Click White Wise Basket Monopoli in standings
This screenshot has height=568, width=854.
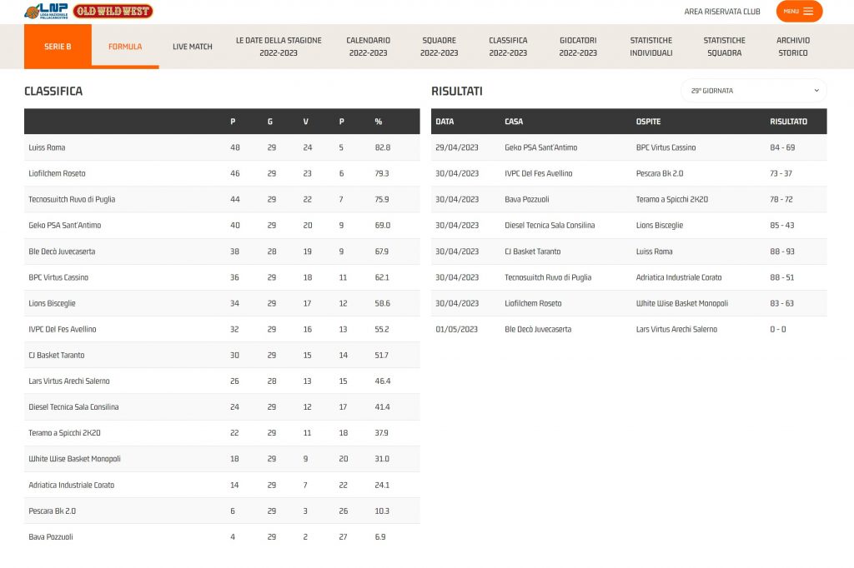[74, 459]
